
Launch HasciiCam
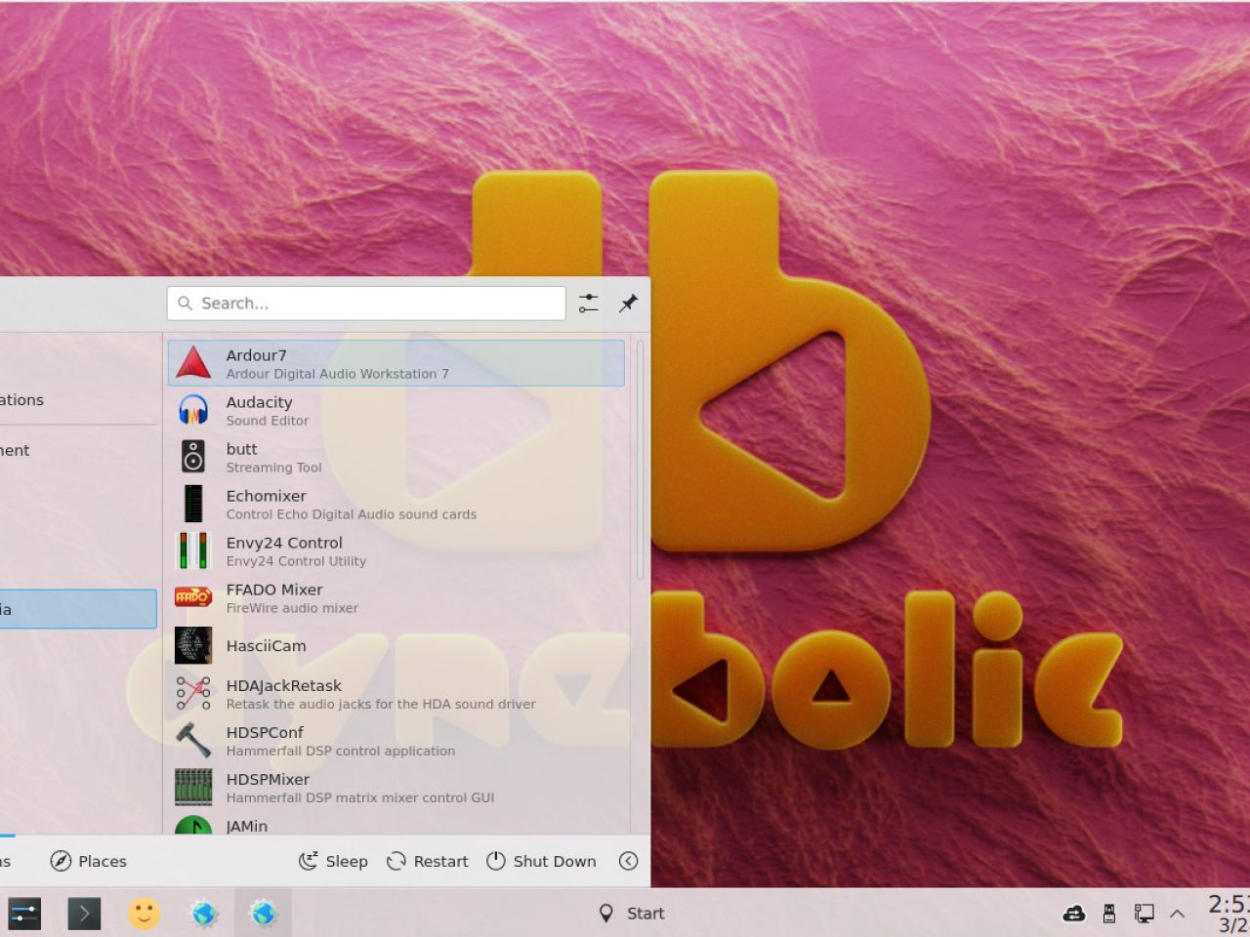[x=396, y=645]
